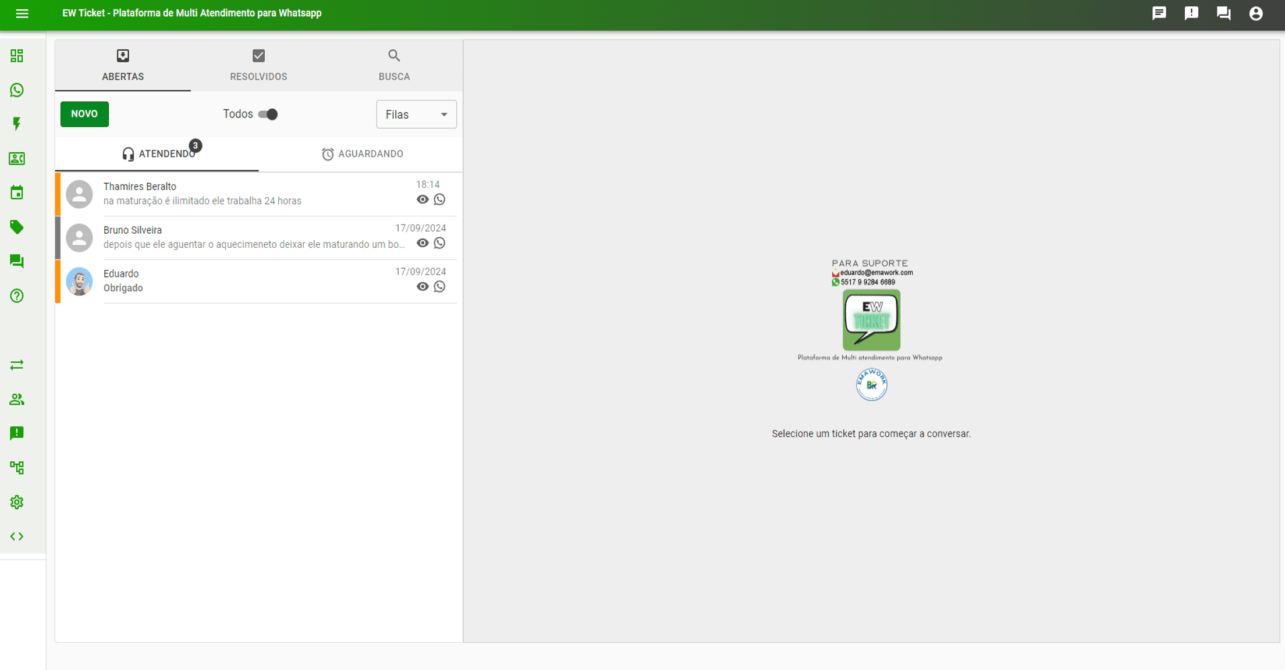The image size is (1285, 670).
Task: Click the dashboard grid icon
Action: 17,56
